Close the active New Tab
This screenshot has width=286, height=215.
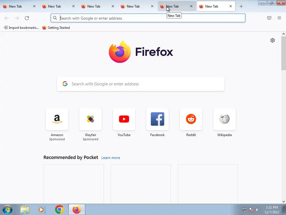pyautogui.click(x=230, y=6)
